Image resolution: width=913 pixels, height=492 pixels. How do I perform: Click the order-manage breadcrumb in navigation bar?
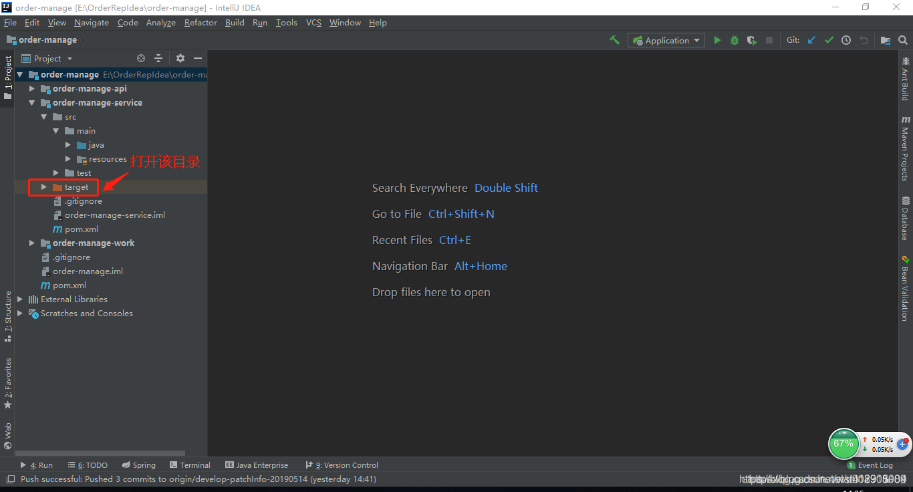[42, 40]
